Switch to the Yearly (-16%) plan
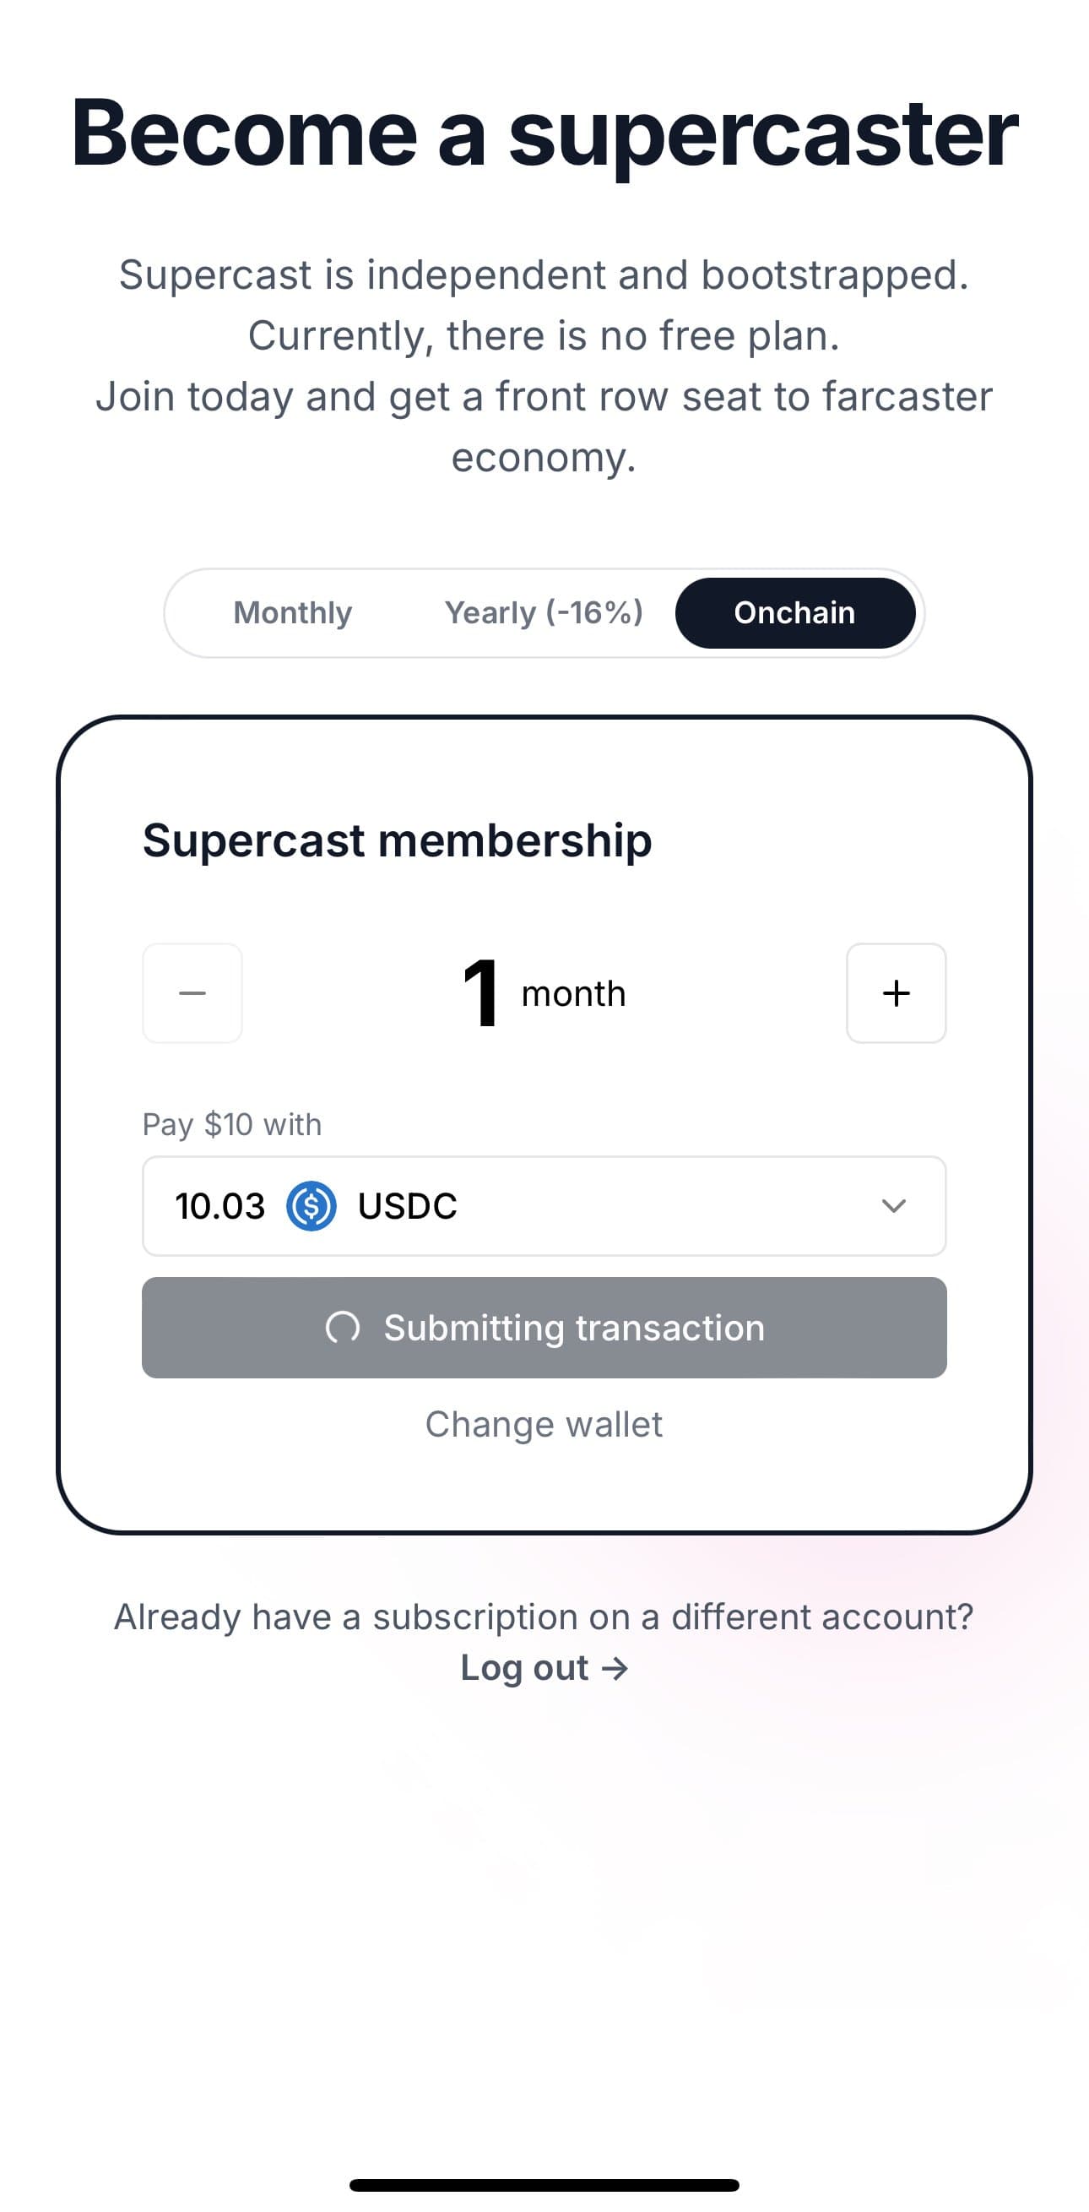Screen dimensions: 1089x2212 pyautogui.click(x=543, y=612)
